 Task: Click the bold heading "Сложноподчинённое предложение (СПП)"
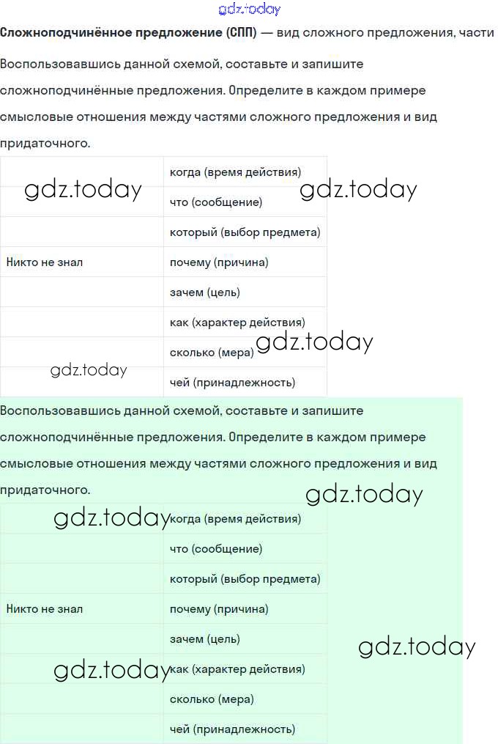tap(128, 33)
